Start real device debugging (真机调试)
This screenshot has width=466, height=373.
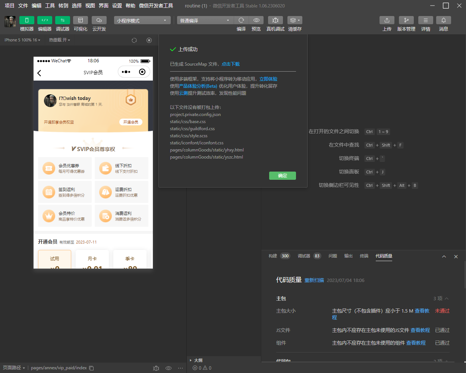[x=275, y=20]
